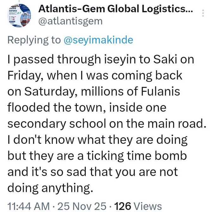Tap the tweet's first line mentioning iseyin
Viewport: 215px width, 212px height.
click(101, 60)
